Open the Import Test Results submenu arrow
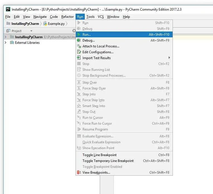The image size is (213, 194). (x=169, y=58)
